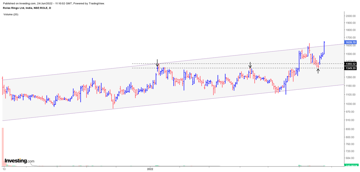Click the 910.00 price axis label

[x=350, y=120]
